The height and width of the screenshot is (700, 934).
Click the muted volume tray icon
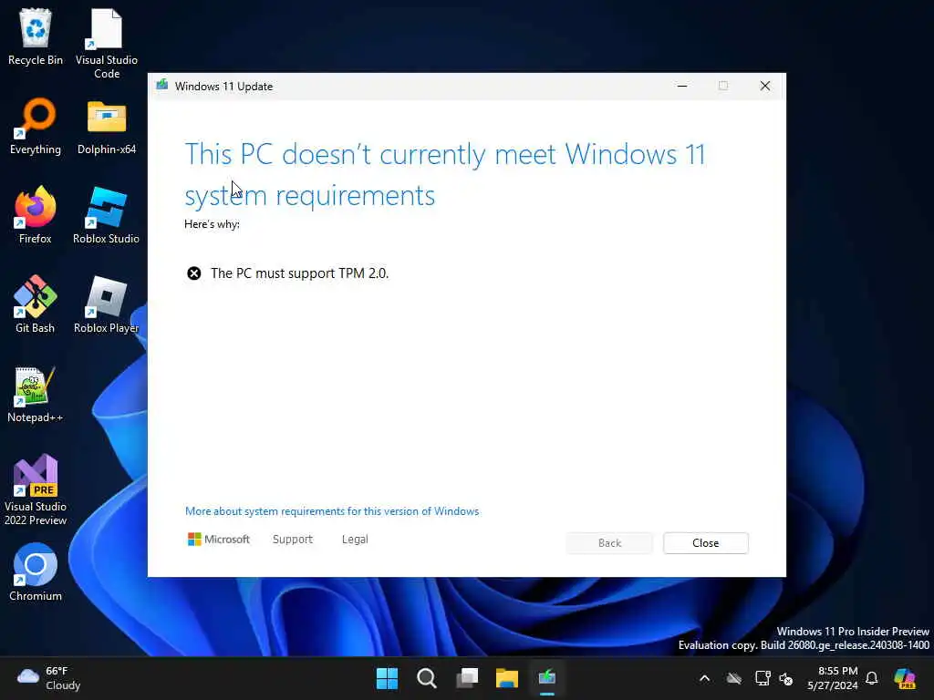[x=786, y=678]
